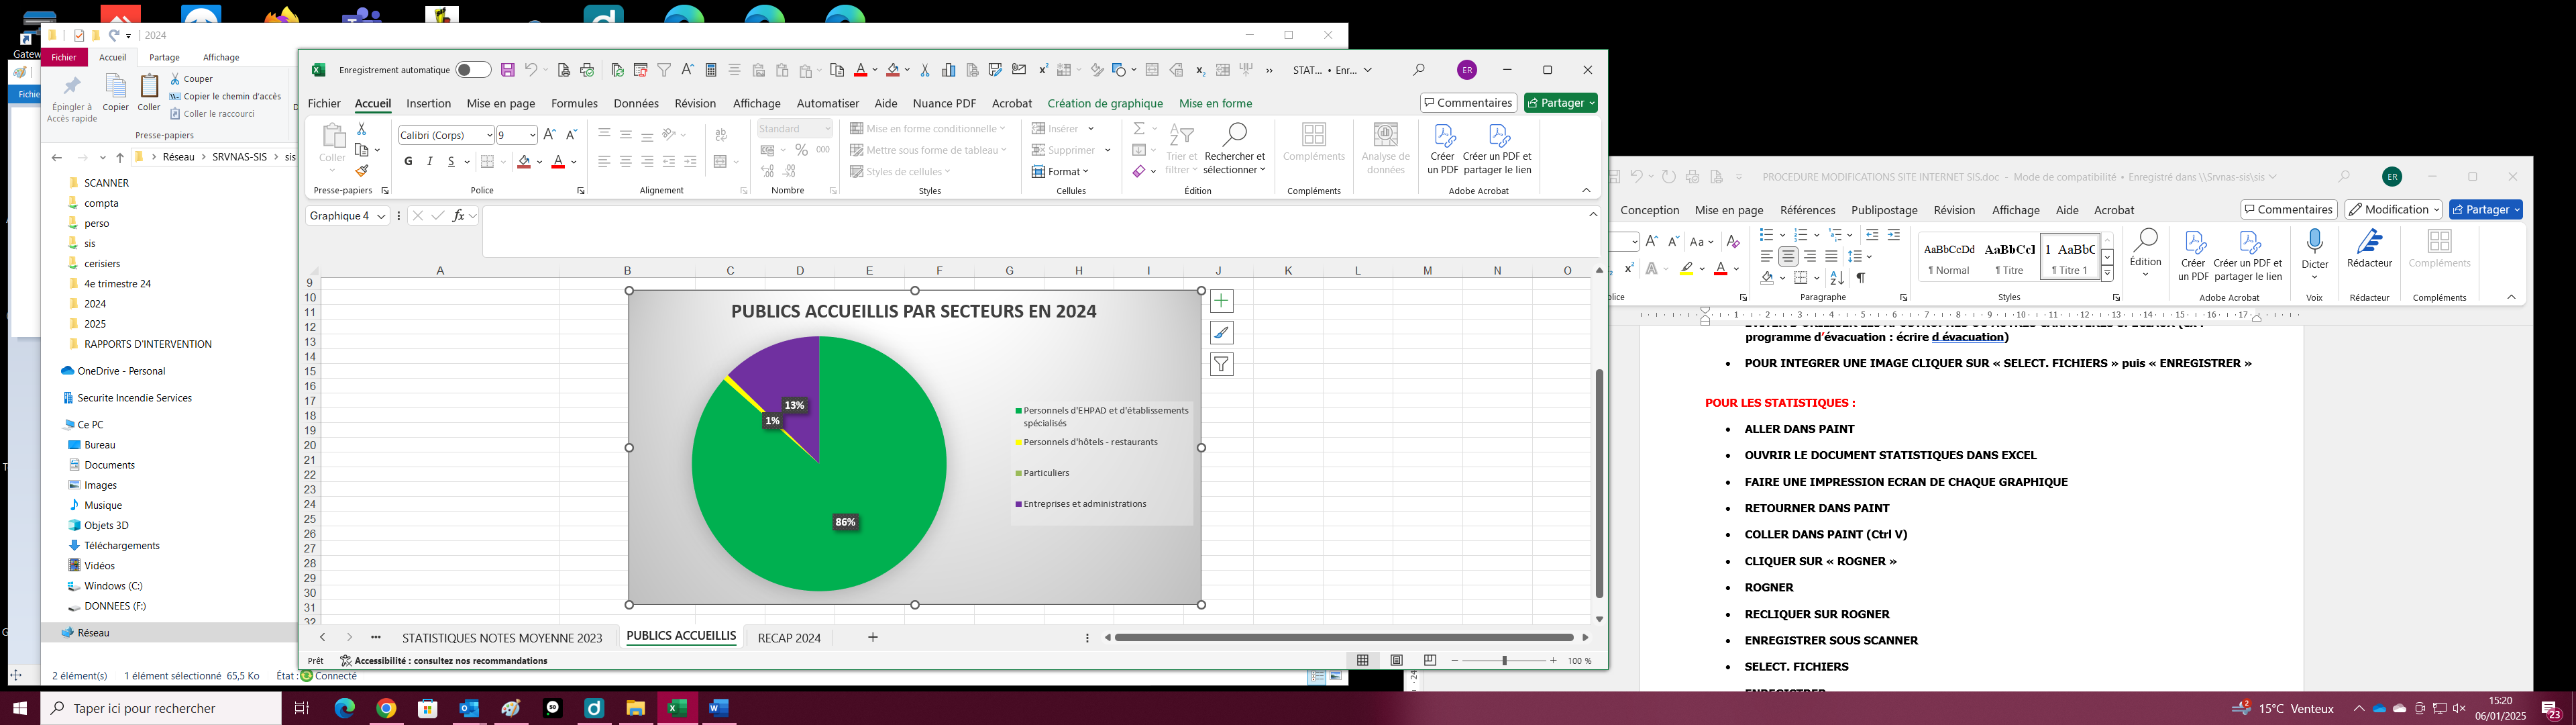
Task: Click the green Partager button in Excel
Action: (x=1560, y=103)
